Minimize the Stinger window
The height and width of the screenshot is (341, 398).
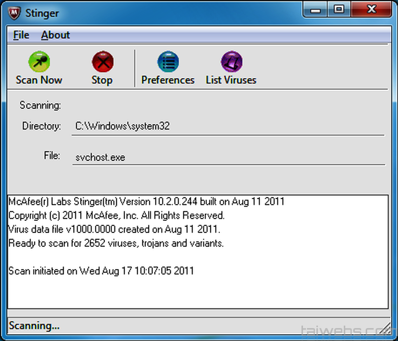click(x=315, y=9)
